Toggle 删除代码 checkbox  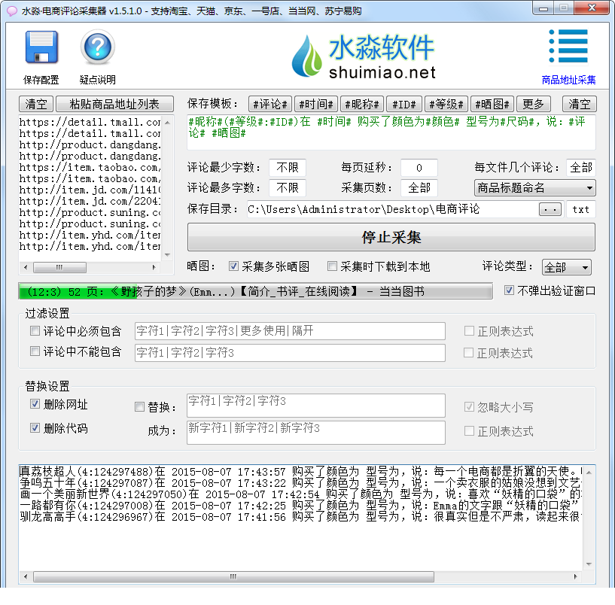(35, 427)
